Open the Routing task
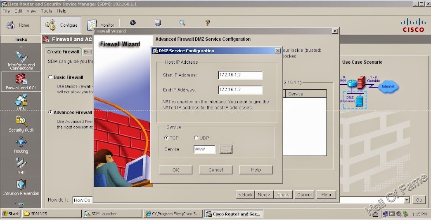Image resolution: width=431 pixels, height=220 pixels. (x=21, y=145)
